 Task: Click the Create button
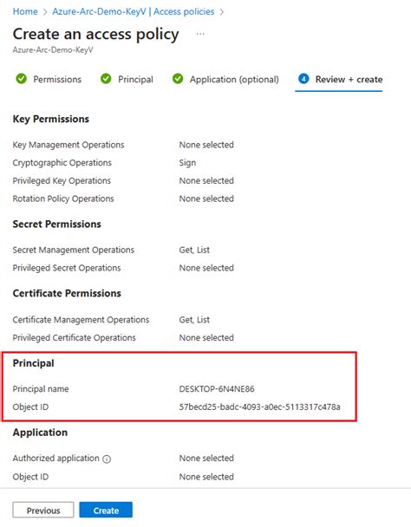point(106,511)
